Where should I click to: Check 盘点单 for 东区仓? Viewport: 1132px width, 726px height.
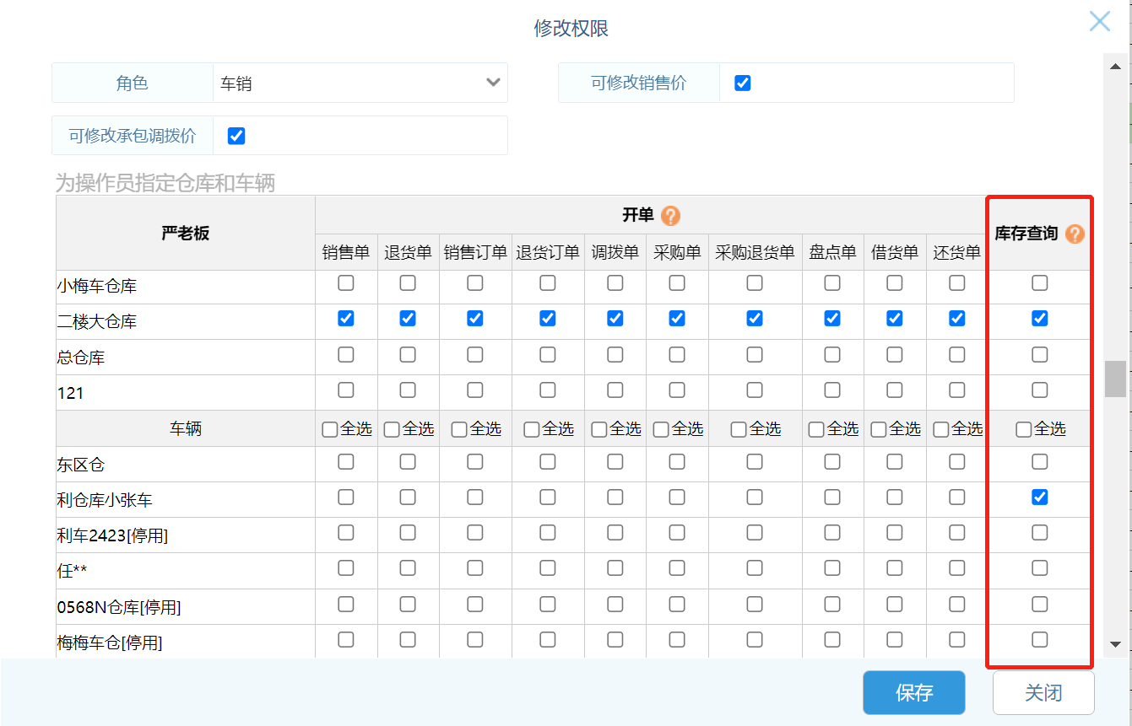coord(832,462)
